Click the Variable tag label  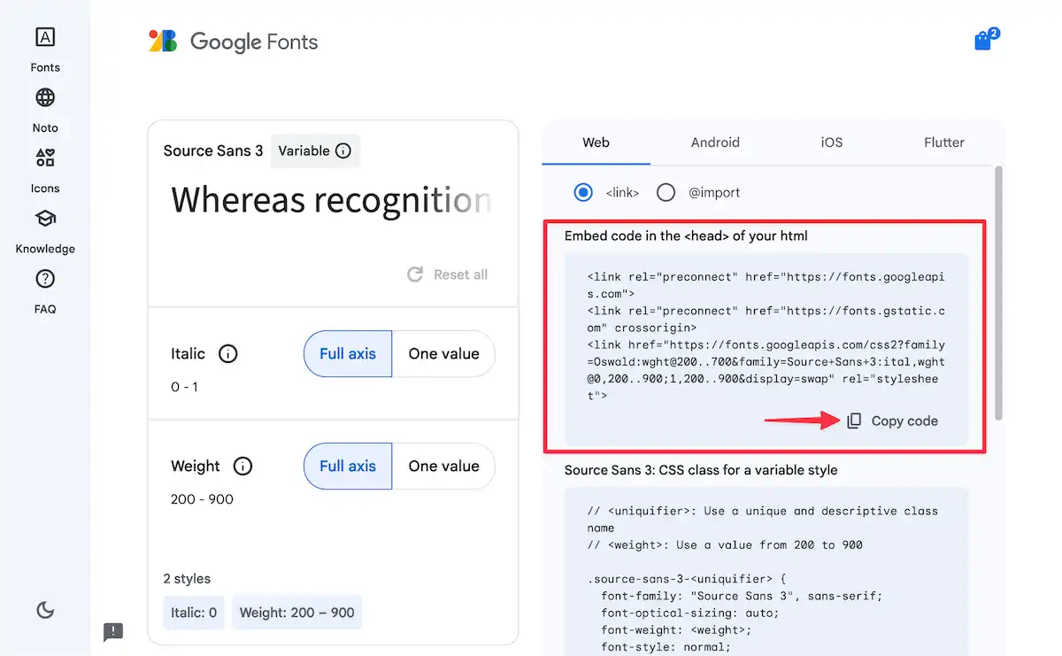pyautogui.click(x=304, y=150)
